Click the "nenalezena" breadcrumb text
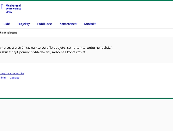The image size is (173, 131). tap(10, 33)
